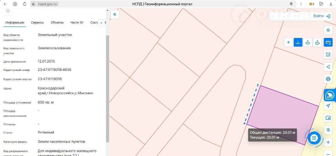Select the point coordinate measurement tool

pyautogui.click(x=288, y=42)
